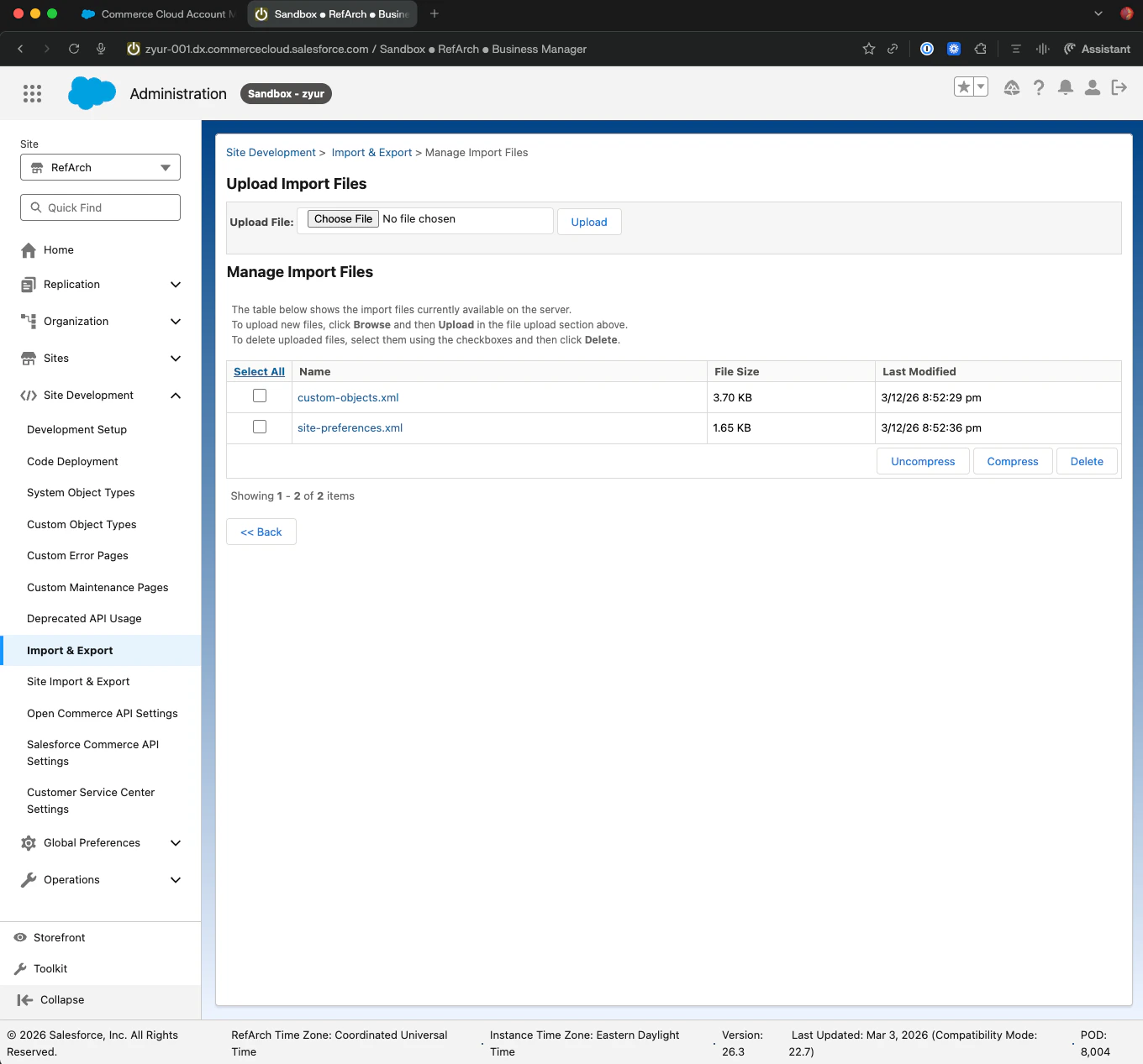Open the custom-objects.xml file link
Image resolution: width=1143 pixels, height=1064 pixels.
tap(348, 397)
